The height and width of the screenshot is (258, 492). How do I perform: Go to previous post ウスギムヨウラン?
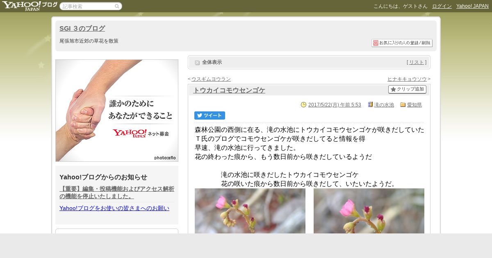click(211, 79)
